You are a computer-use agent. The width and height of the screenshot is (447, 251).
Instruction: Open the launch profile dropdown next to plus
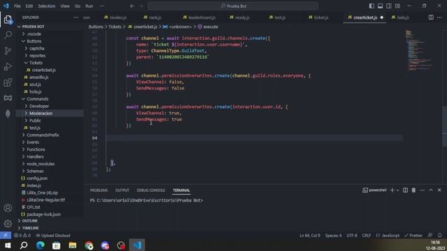coord(397,190)
